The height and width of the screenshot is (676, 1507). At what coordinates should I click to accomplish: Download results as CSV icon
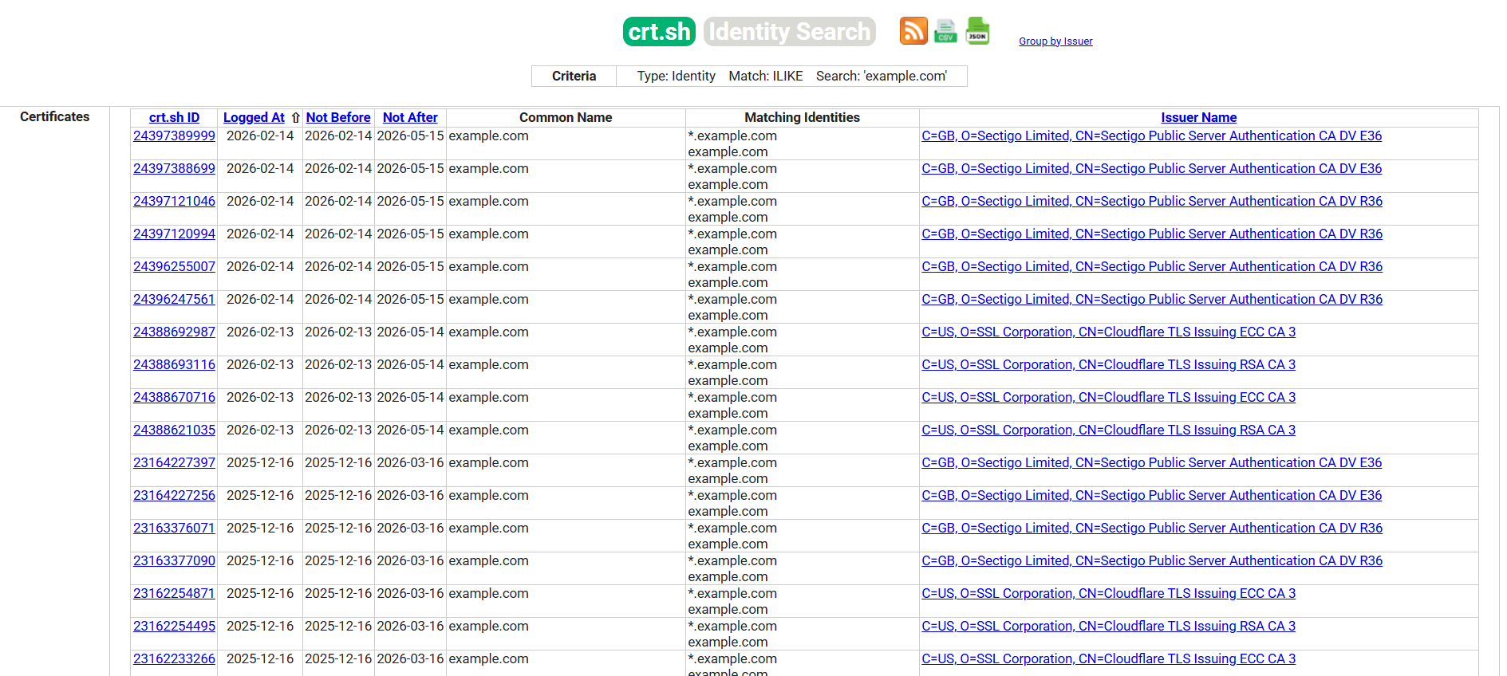point(945,31)
